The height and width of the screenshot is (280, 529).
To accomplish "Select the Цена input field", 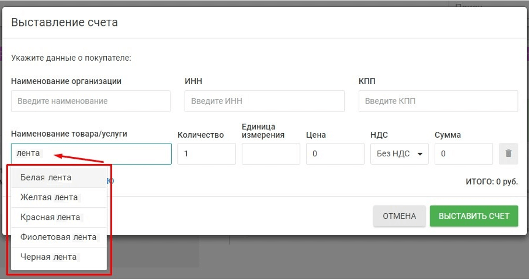I will (335, 154).
